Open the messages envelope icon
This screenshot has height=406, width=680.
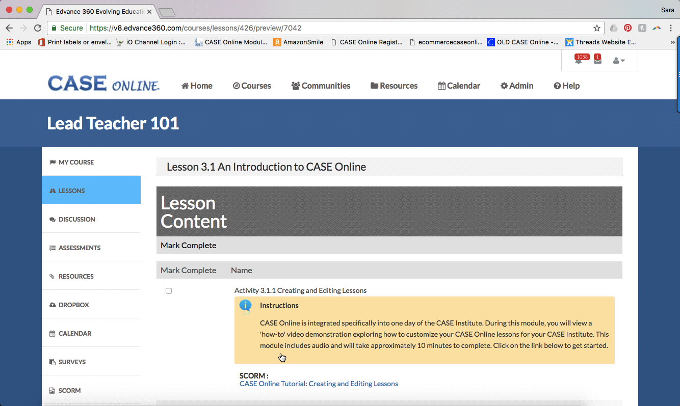tap(597, 61)
